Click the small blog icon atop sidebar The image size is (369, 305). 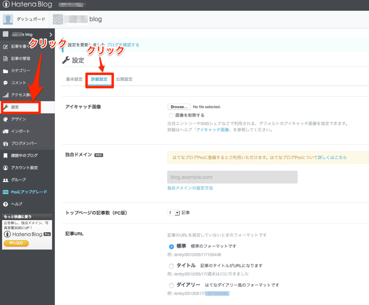pyautogui.click(x=5, y=34)
